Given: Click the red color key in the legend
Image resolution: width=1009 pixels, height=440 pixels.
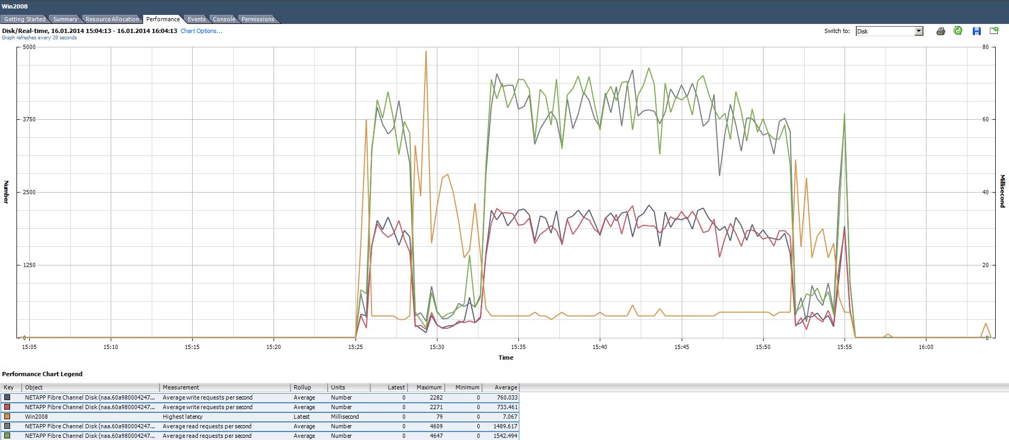Looking at the screenshot, I should click(x=7, y=407).
